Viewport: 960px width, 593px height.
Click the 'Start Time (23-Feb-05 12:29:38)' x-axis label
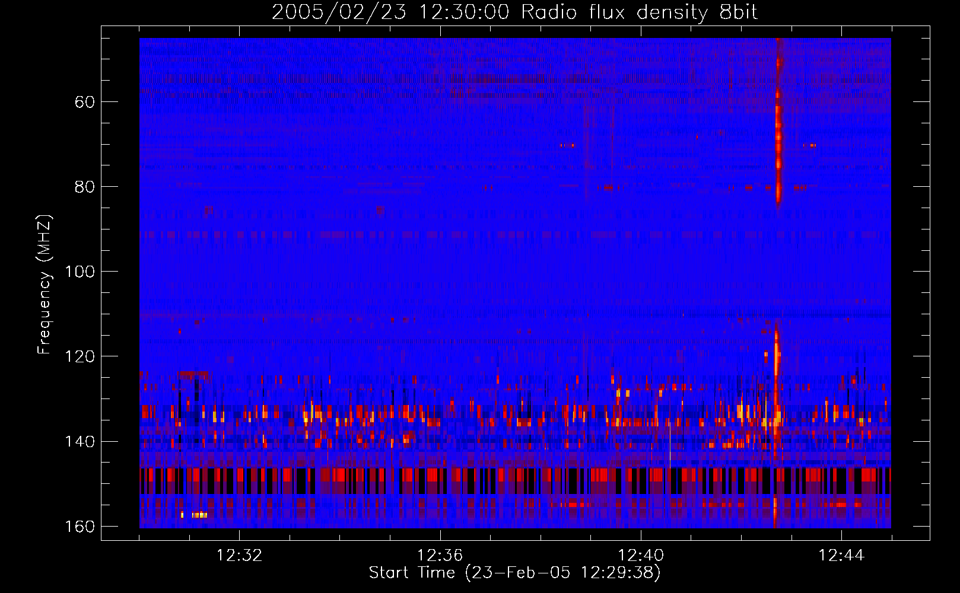click(514, 573)
